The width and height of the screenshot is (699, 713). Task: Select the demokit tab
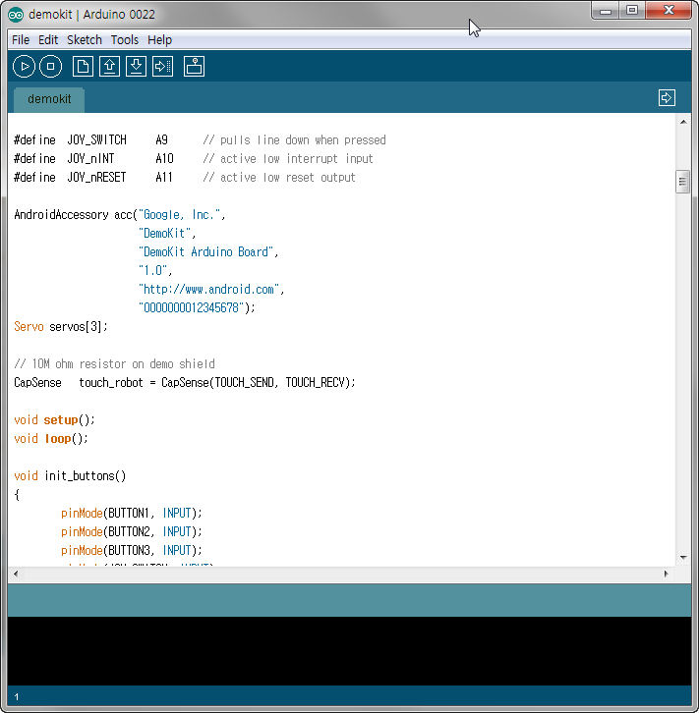pyautogui.click(x=49, y=99)
